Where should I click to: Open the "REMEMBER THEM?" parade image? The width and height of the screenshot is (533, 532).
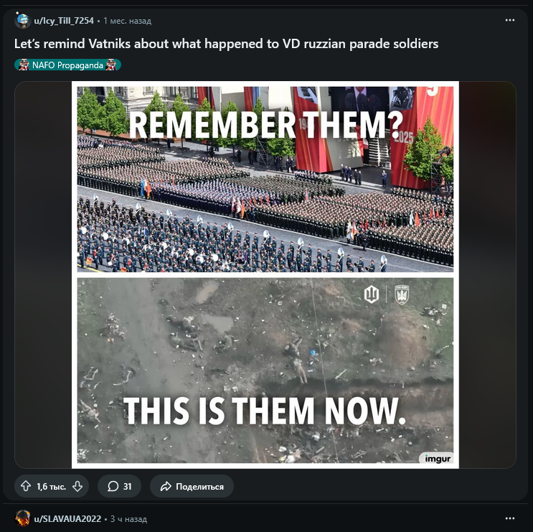coord(265,179)
